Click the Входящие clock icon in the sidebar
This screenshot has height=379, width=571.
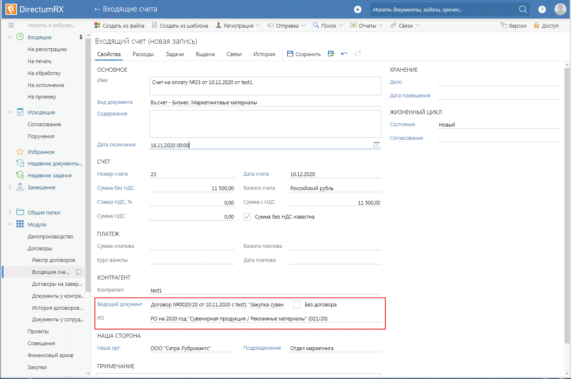(20, 37)
